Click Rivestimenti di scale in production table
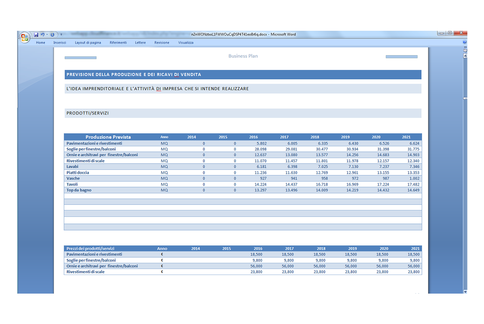This screenshot has width=484, height=324. pos(86,161)
